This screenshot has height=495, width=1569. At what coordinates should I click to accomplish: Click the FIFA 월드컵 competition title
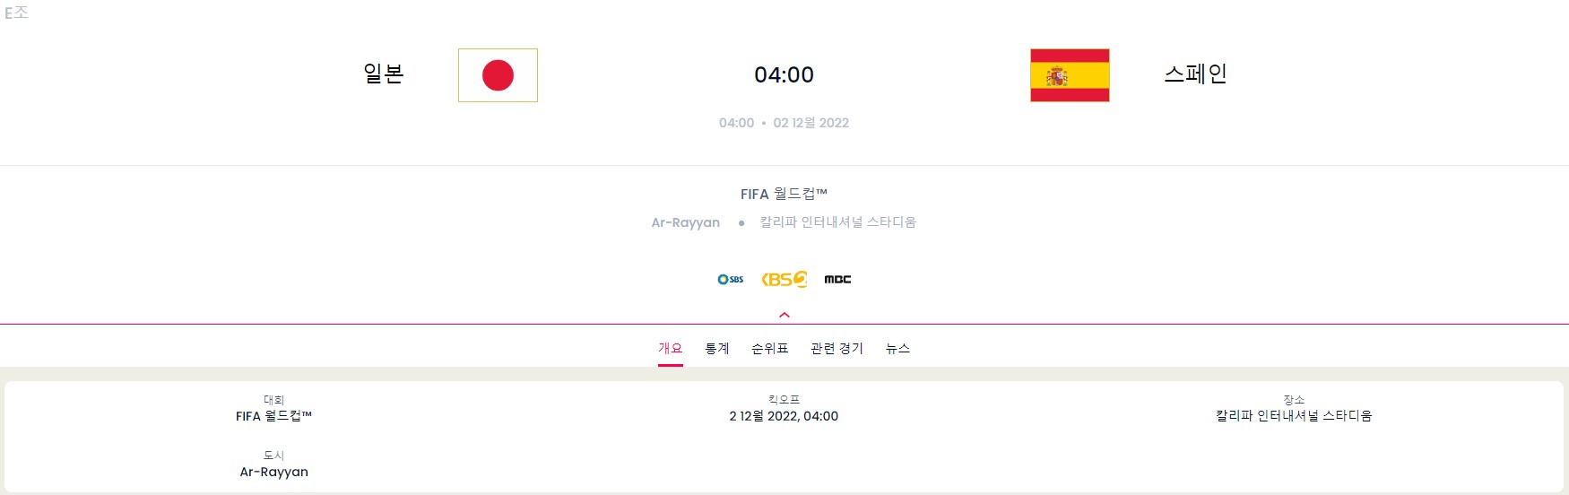(x=784, y=194)
